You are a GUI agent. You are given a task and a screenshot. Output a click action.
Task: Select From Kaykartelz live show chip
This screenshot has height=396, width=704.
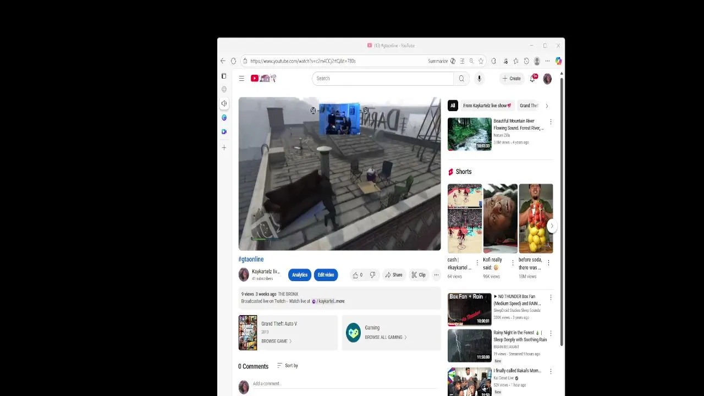(x=487, y=106)
